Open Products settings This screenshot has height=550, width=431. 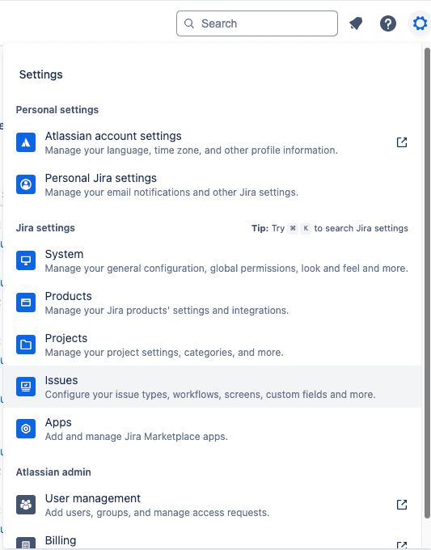[212, 302]
